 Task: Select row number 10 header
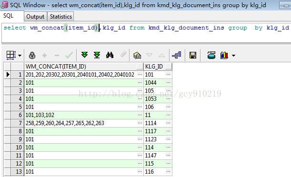(x=17, y=147)
